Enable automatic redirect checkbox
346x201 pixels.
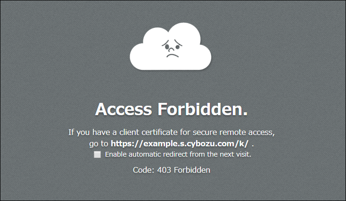coord(98,155)
